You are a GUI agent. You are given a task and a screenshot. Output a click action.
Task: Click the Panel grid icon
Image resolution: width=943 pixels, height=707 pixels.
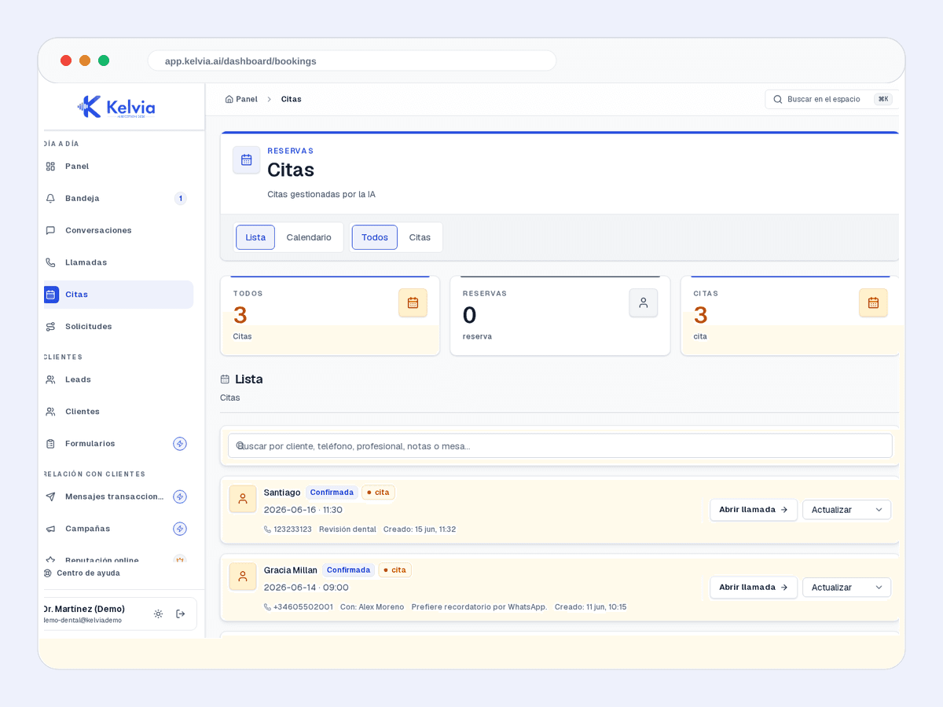click(50, 167)
